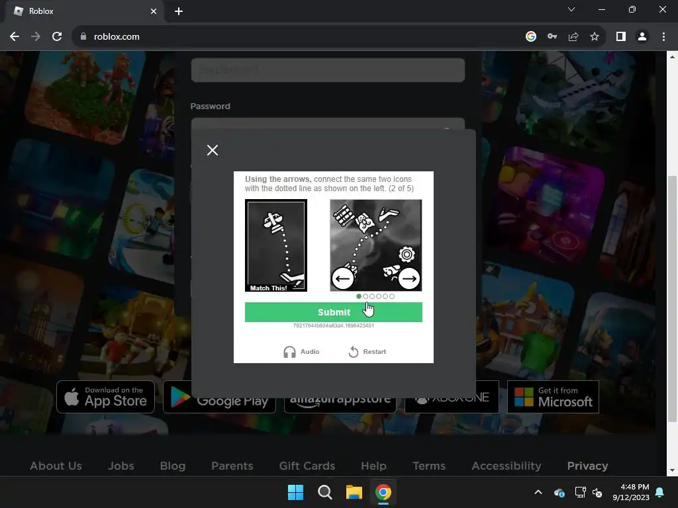This screenshot has width=678, height=508.
Task: Go back to the previous page
Action: click(15, 37)
